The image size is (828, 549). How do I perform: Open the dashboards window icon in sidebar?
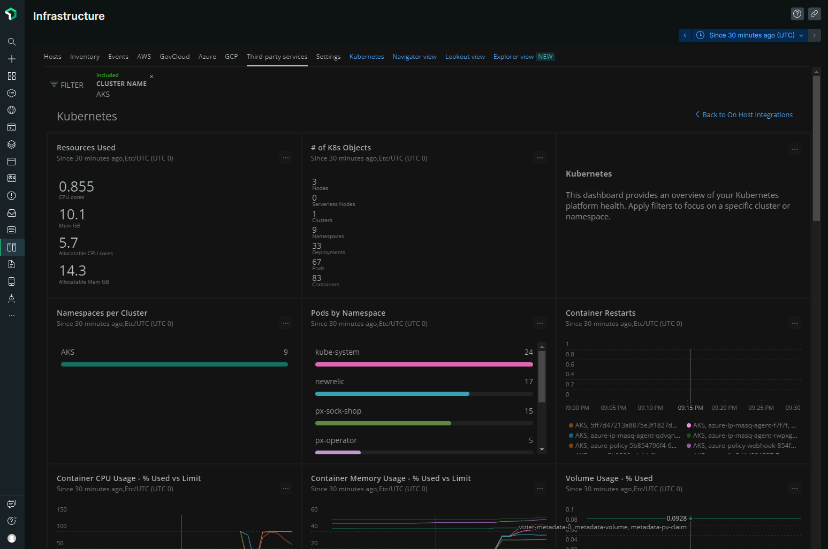point(12,162)
